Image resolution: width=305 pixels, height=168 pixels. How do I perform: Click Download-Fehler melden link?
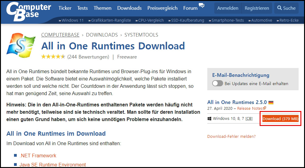click(x=231, y=136)
